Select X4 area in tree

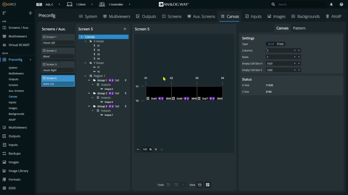tap(98, 58)
